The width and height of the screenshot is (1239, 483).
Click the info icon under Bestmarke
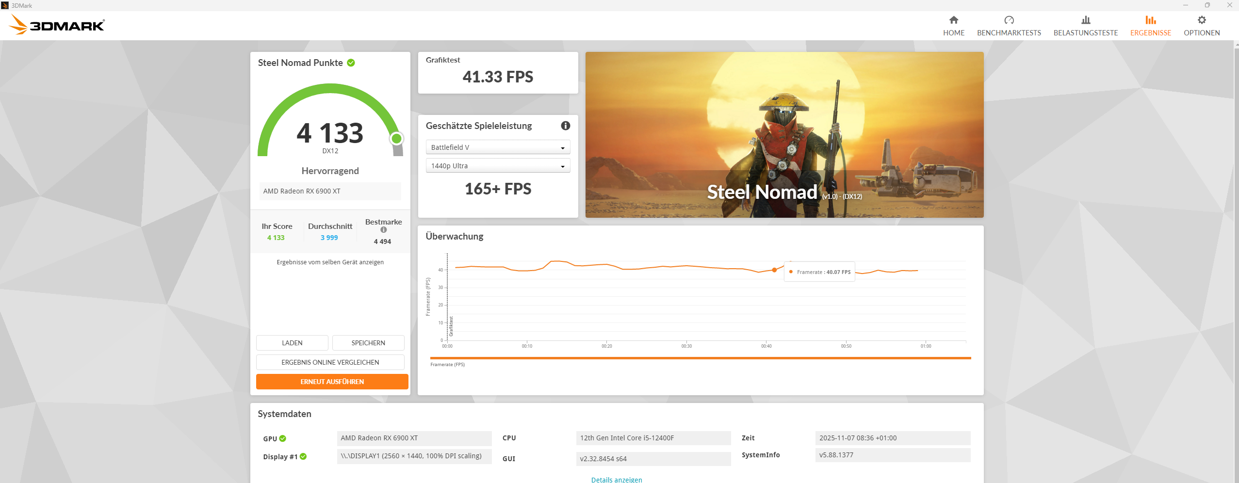[384, 230]
